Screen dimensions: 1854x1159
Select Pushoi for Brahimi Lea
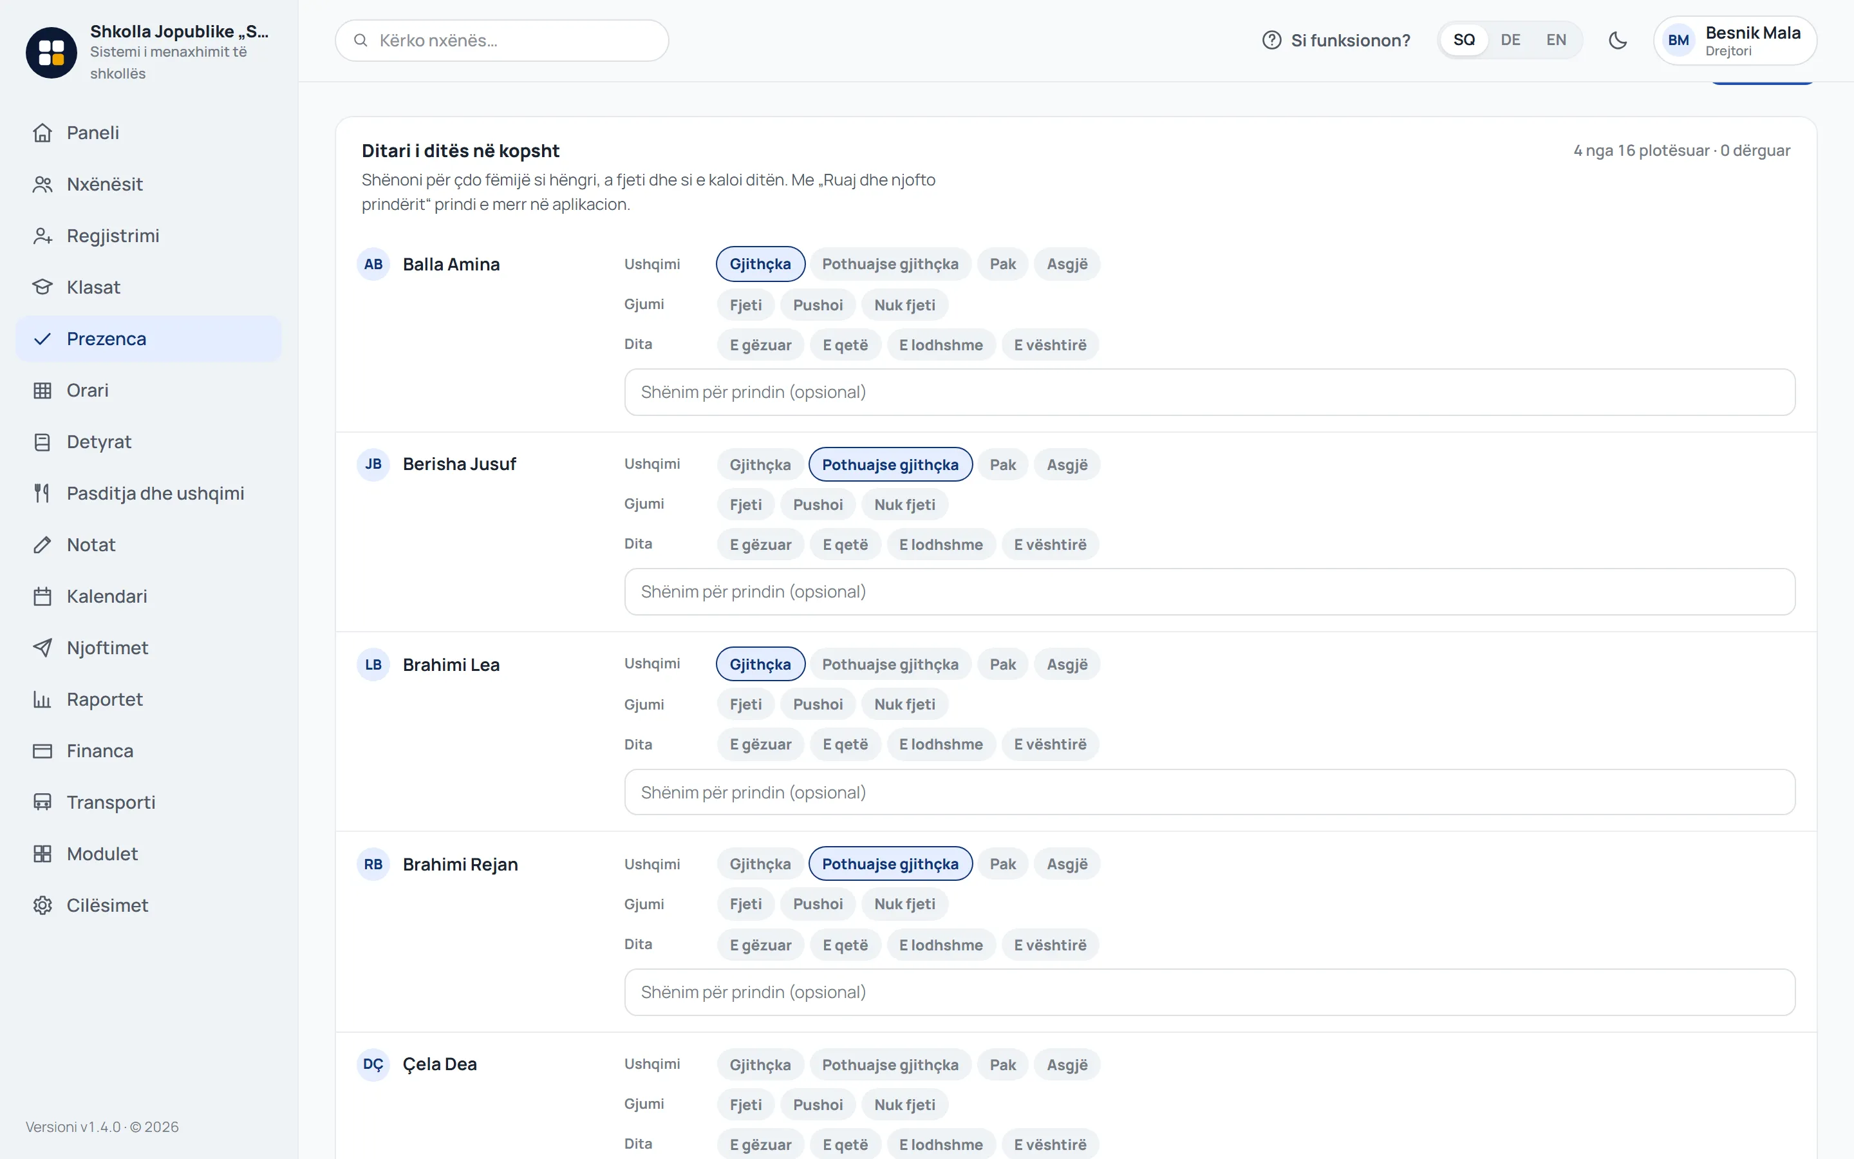tap(818, 704)
